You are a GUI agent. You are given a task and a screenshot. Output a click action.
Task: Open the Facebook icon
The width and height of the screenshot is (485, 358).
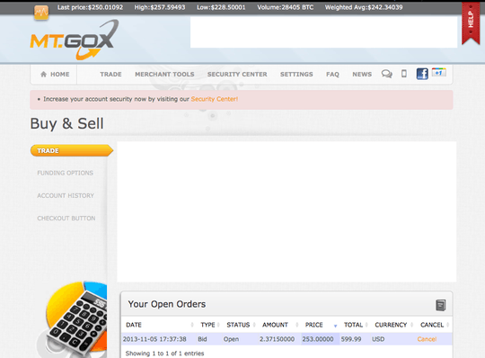[422, 74]
